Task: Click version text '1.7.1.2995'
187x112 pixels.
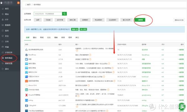Action: (62, 105)
